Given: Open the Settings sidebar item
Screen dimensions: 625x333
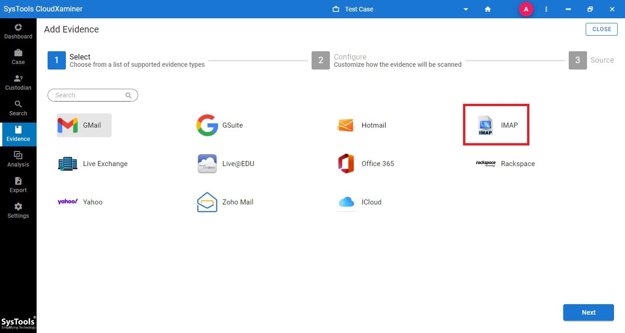Looking at the screenshot, I should (18, 210).
